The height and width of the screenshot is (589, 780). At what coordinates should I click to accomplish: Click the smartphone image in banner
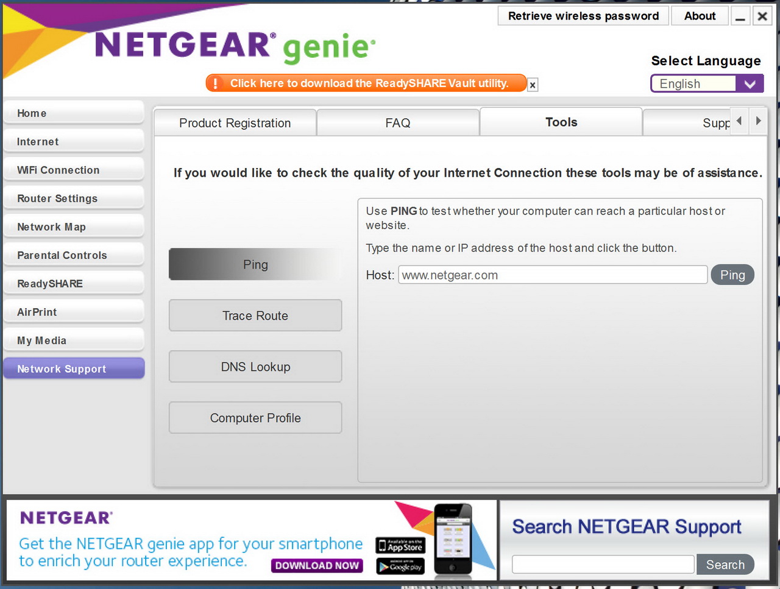click(453, 540)
